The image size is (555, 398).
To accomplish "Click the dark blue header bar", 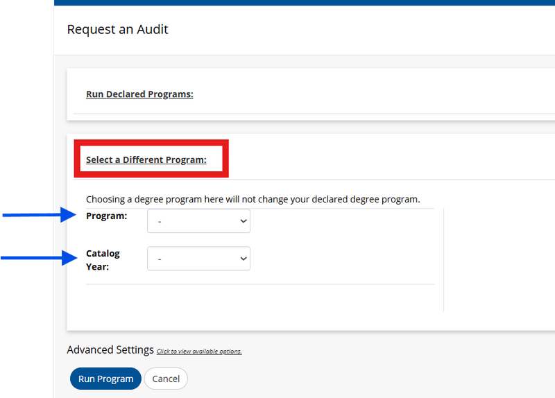I will coord(305,3).
